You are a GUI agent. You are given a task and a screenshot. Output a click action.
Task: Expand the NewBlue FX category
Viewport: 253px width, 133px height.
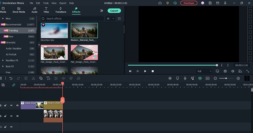pyautogui.click(x=3, y=60)
